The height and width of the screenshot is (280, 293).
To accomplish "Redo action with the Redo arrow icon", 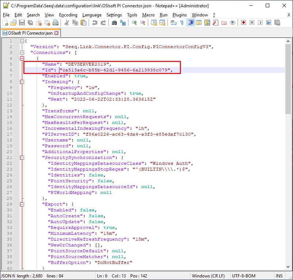I will 103,23.
